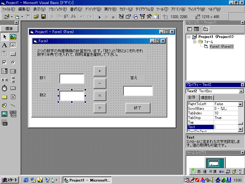Select the ScrollBars property row
Image resolution: width=245 pixels, height=184 pixels.
pos(213,109)
